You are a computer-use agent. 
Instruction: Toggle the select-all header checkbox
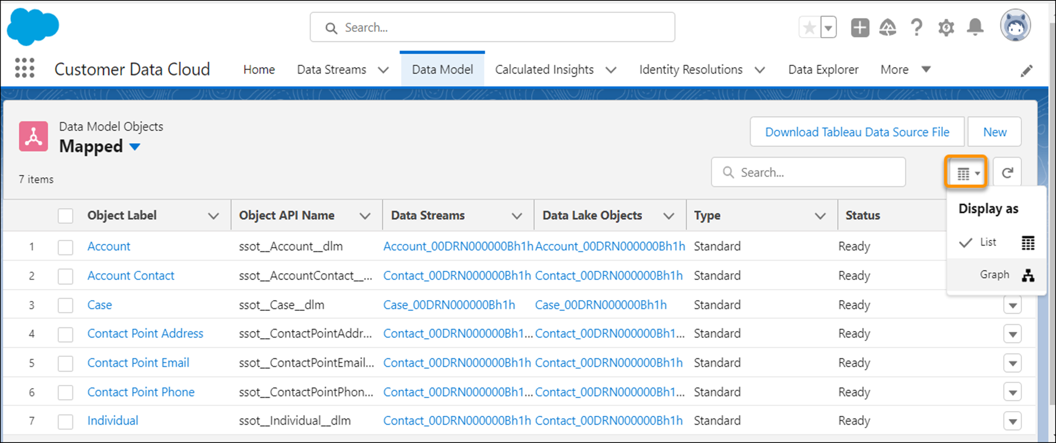coord(66,216)
